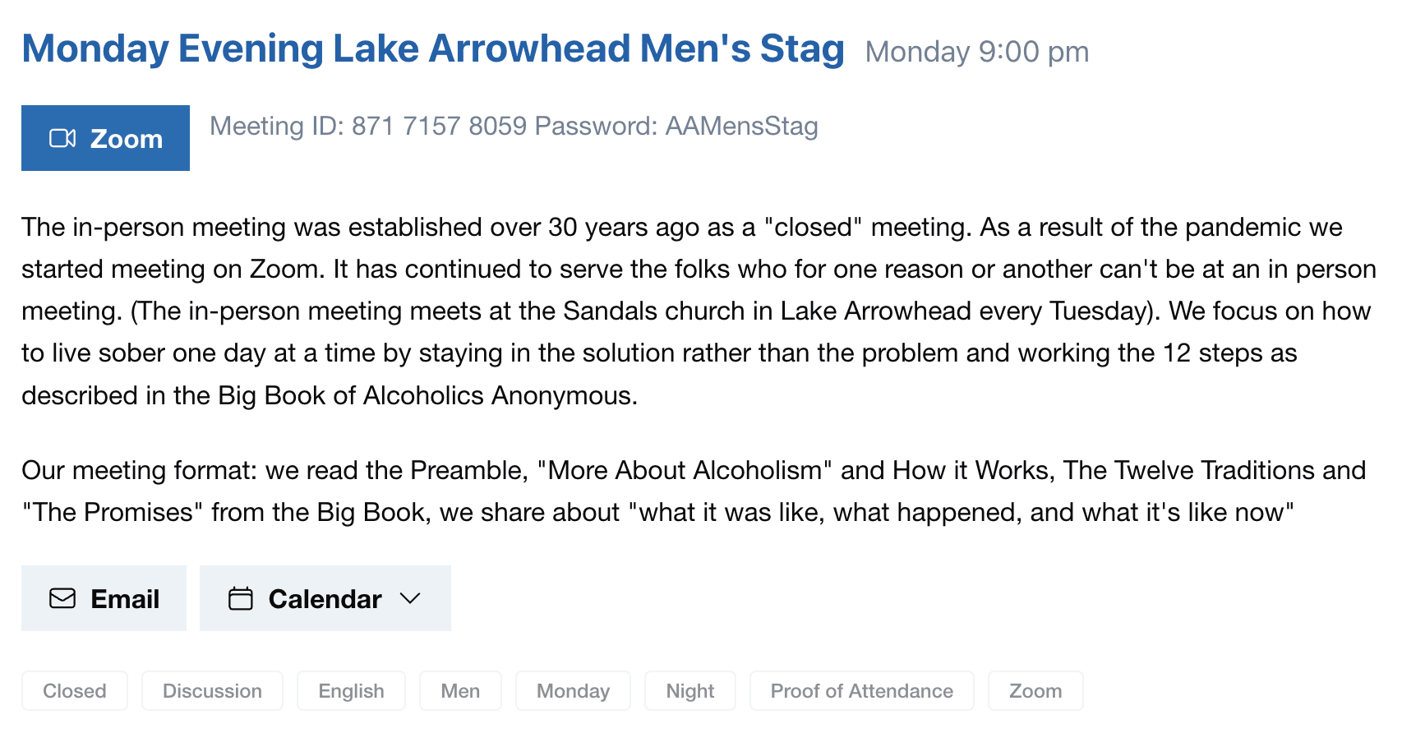Image resolution: width=1402 pixels, height=733 pixels.
Task: Filter by the Men tag
Action: 460,691
